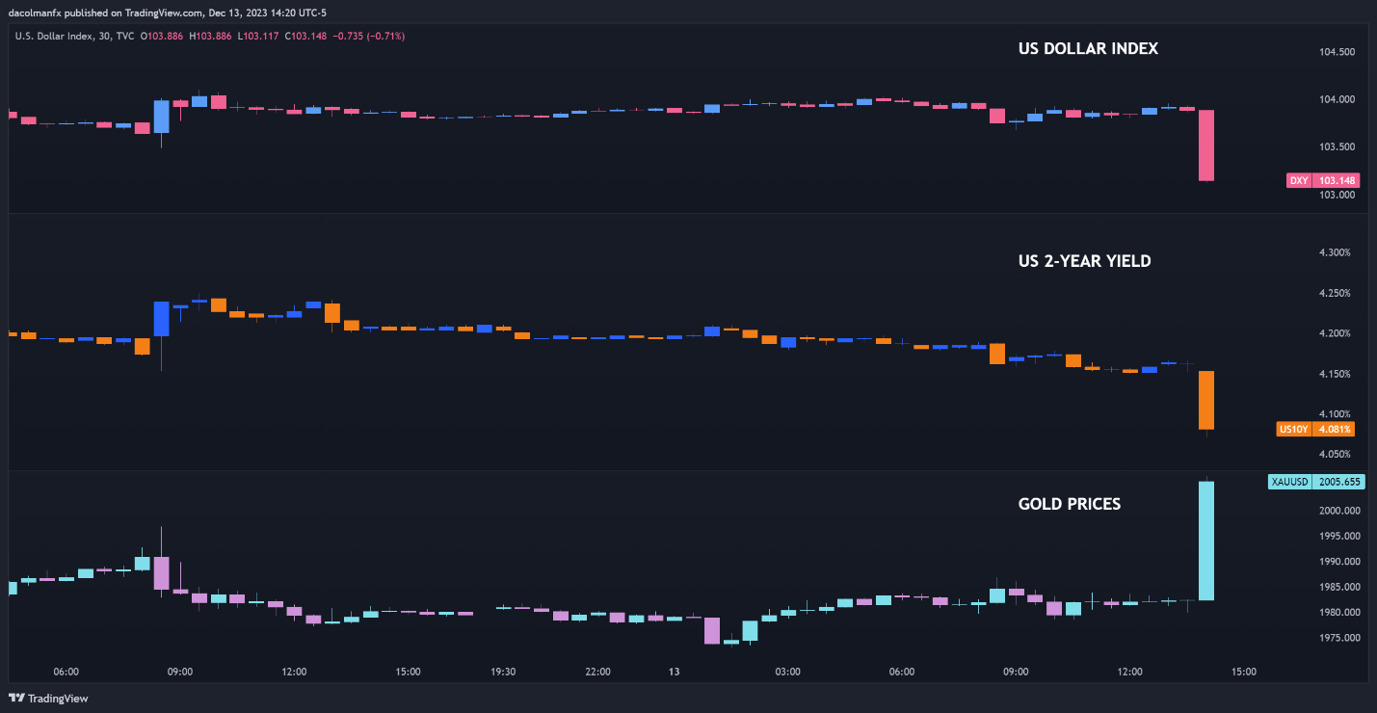1377x713 pixels.
Task: Click the 4.100% yield axis label
Action: (x=1334, y=413)
